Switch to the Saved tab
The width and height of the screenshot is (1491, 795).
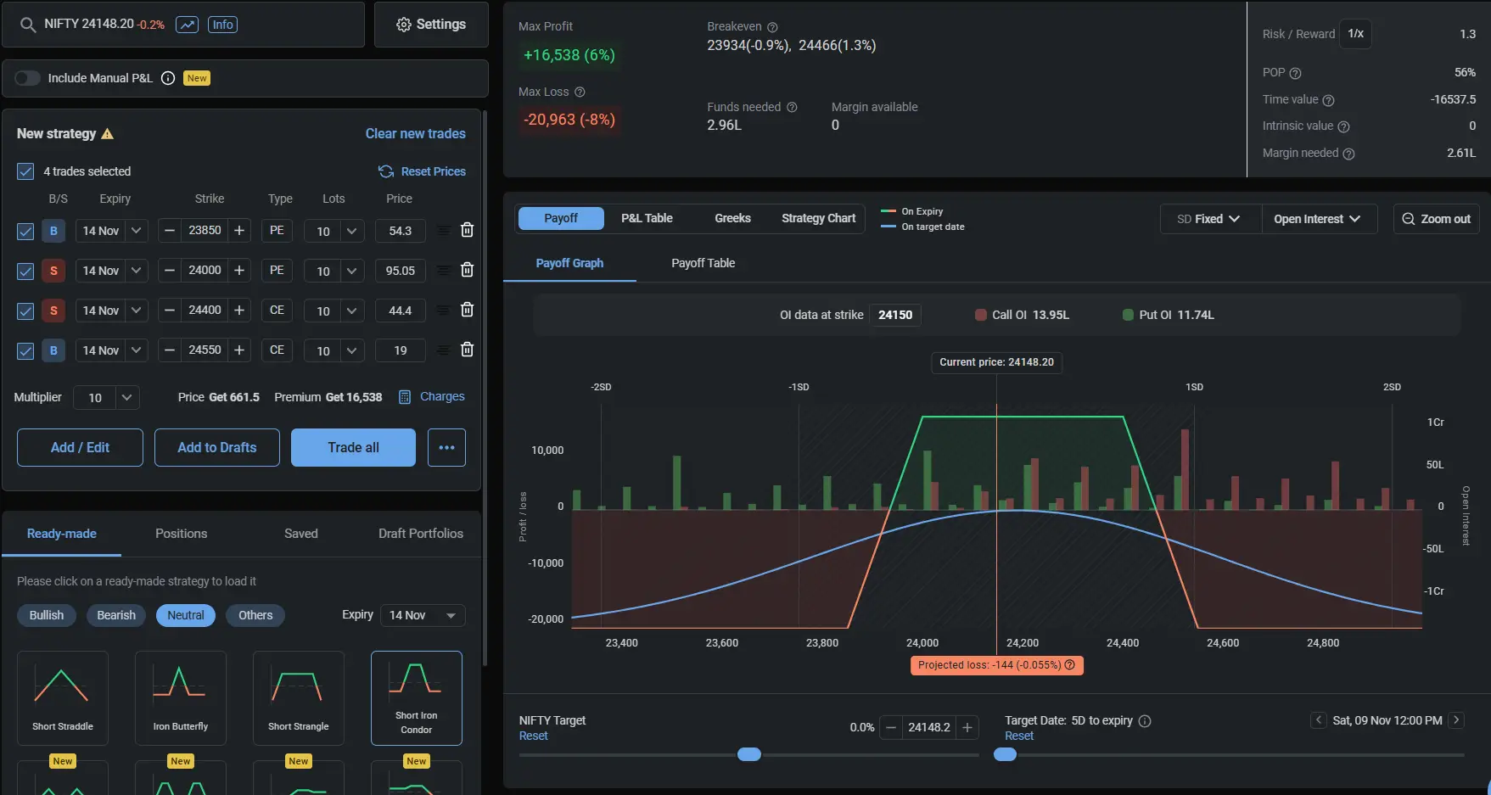[301, 534]
